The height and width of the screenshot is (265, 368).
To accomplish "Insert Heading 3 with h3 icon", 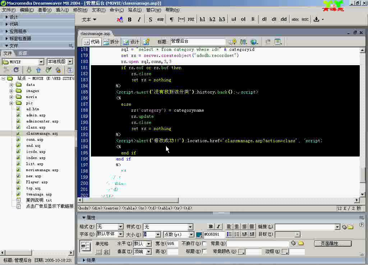I will (x=222, y=20).
